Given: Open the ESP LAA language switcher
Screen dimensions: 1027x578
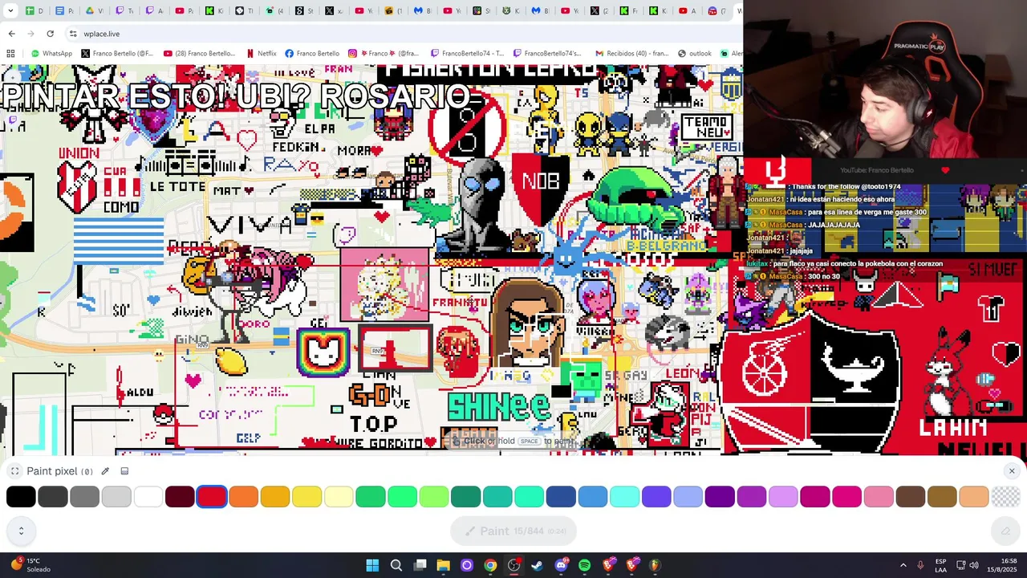Looking at the screenshot, I should [940, 565].
